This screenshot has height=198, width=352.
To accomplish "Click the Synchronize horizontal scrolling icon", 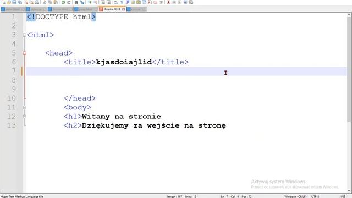I will (x=108, y=2).
